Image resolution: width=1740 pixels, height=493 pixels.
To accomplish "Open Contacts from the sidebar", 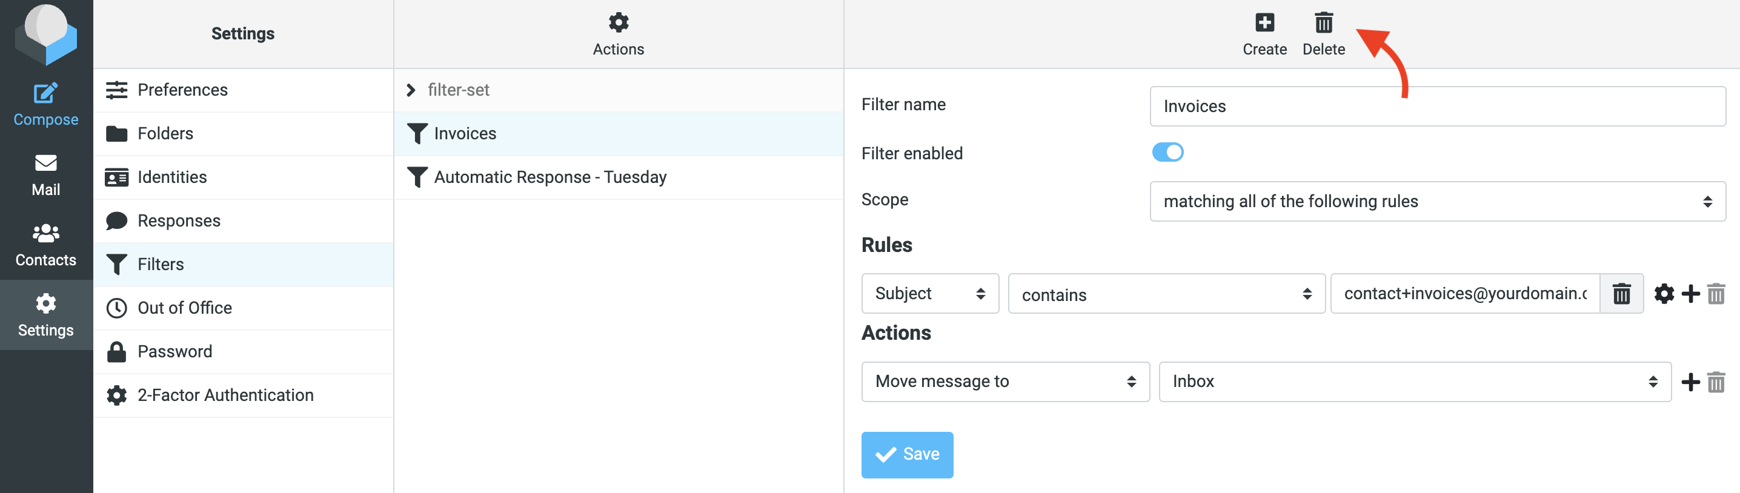I will 46,245.
